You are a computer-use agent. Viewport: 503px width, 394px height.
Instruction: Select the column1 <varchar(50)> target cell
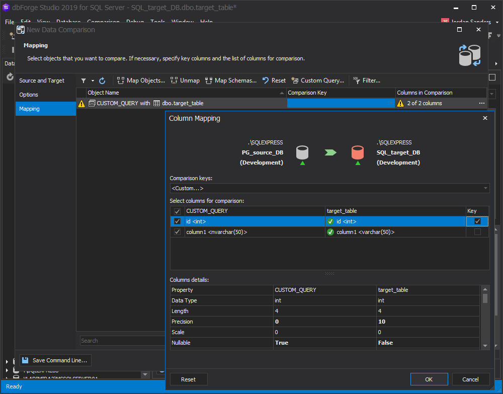(x=395, y=232)
